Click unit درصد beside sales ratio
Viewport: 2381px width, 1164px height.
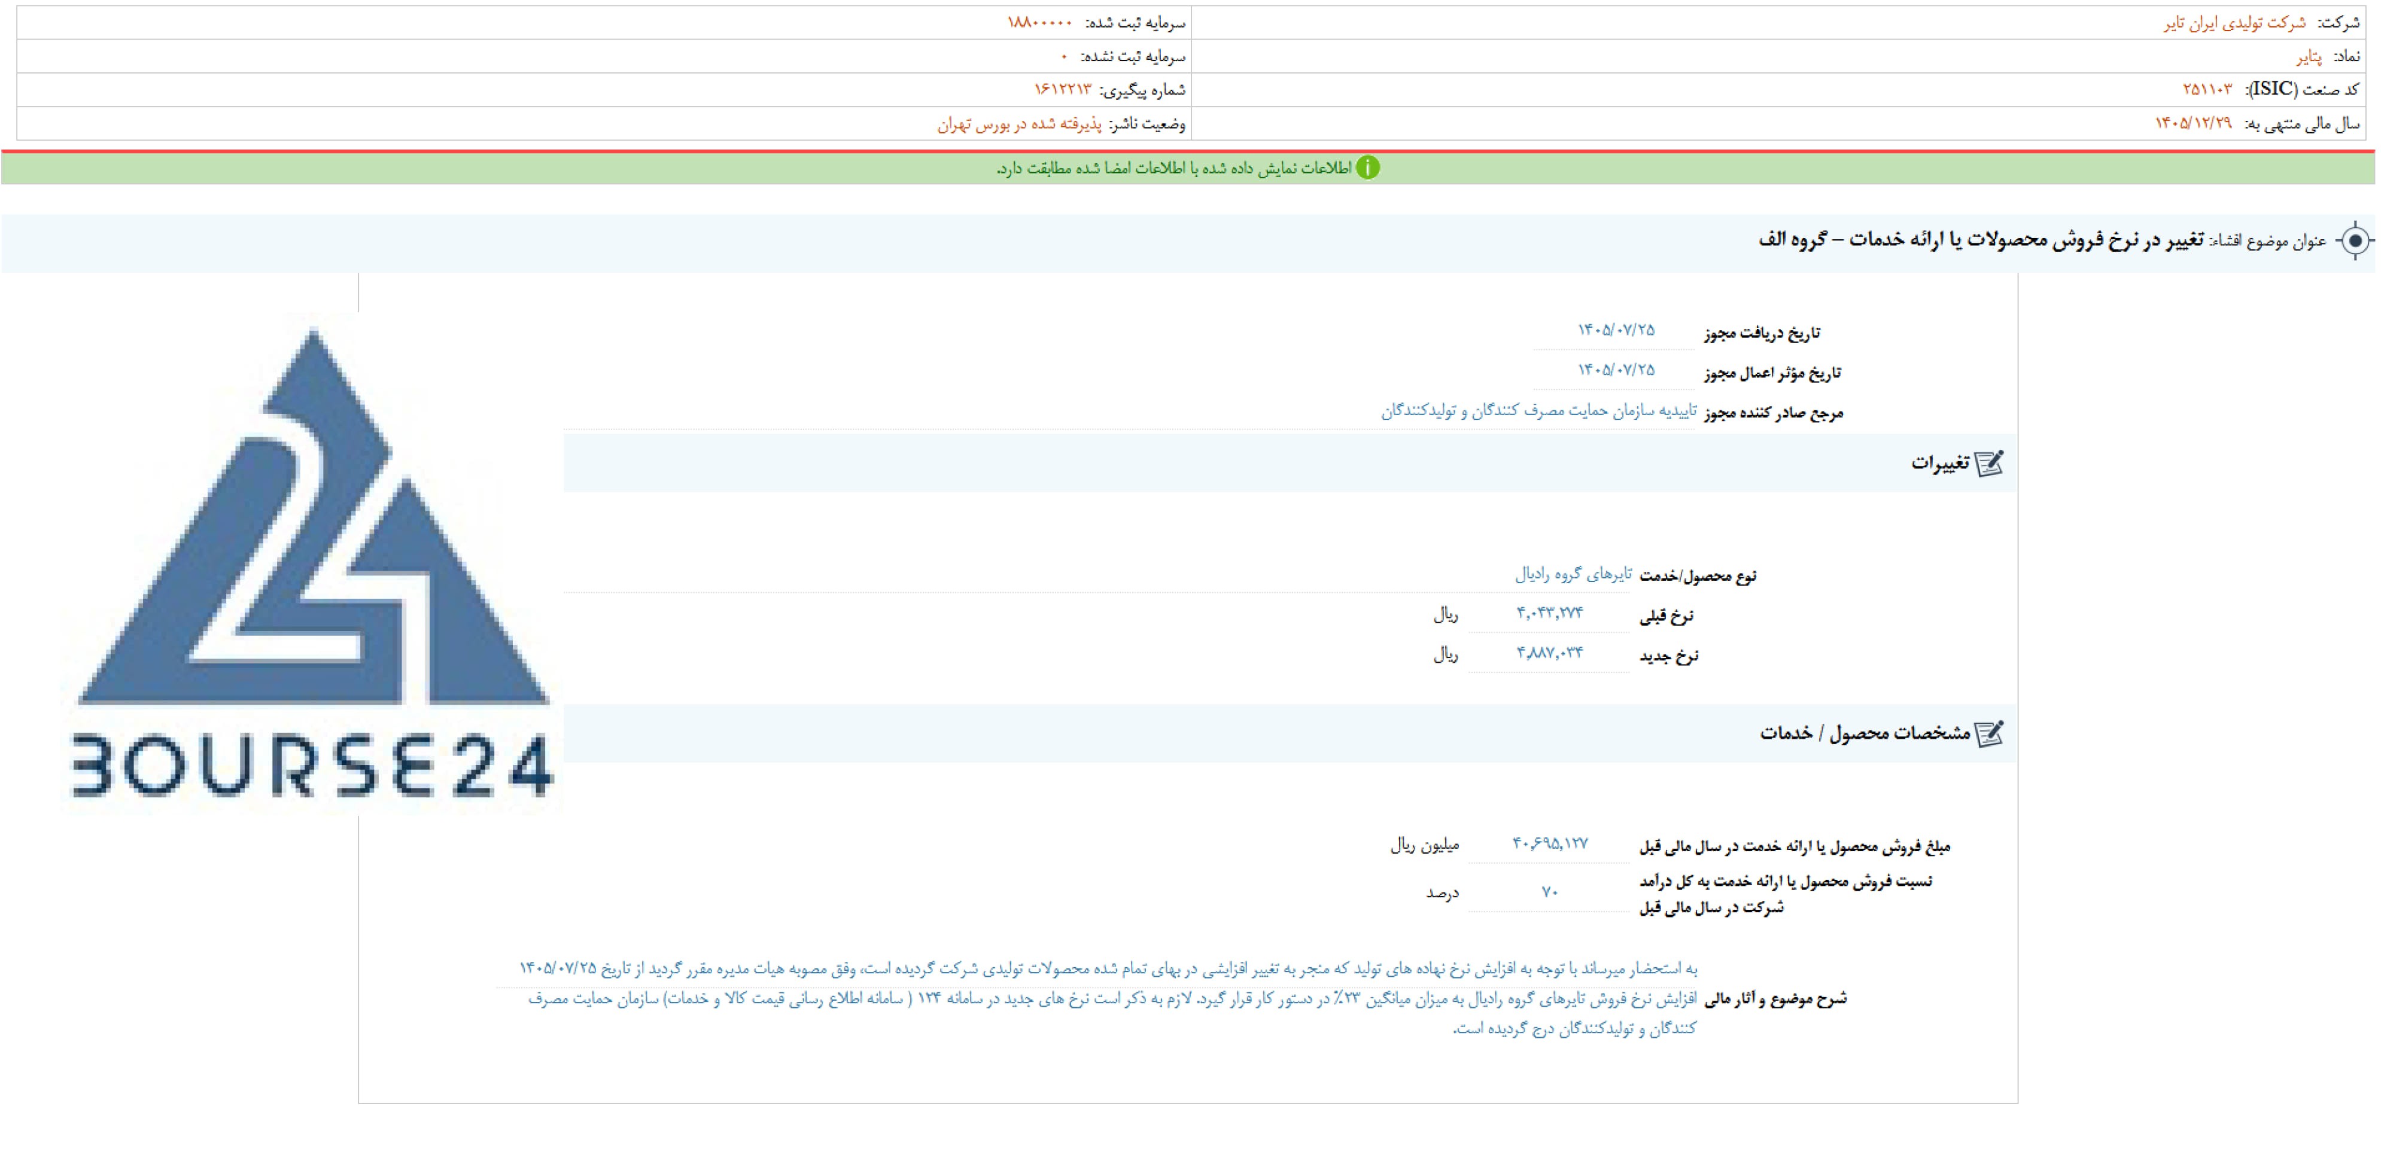[x=1442, y=893]
